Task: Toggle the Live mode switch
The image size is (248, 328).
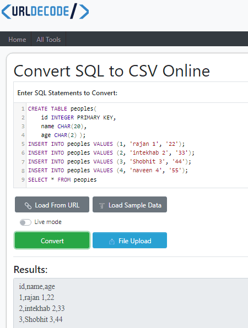Action: click(x=25, y=222)
